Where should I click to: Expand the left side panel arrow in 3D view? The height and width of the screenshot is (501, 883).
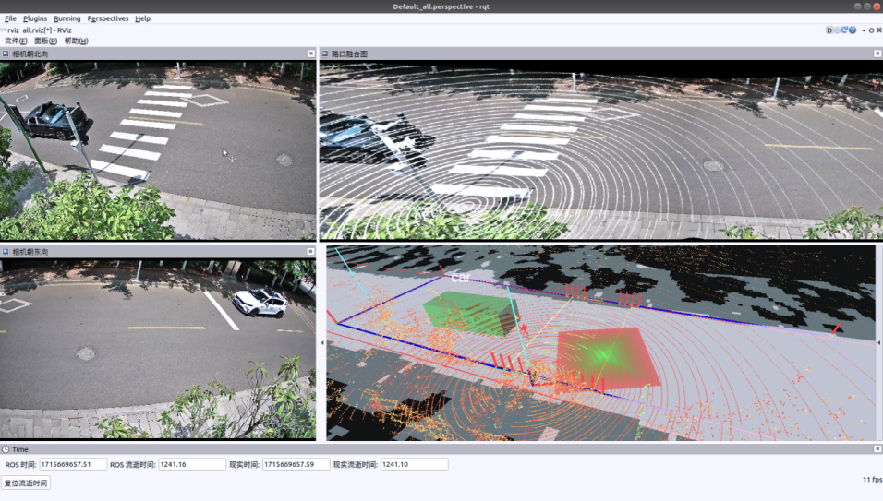322,342
